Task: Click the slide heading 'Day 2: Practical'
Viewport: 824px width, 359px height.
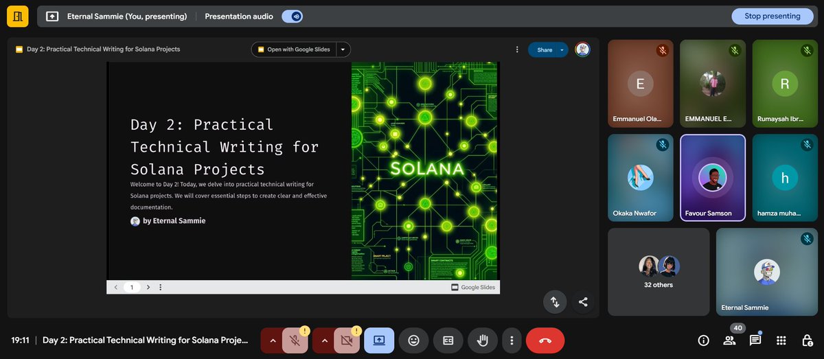Action: pyautogui.click(x=202, y=125)
